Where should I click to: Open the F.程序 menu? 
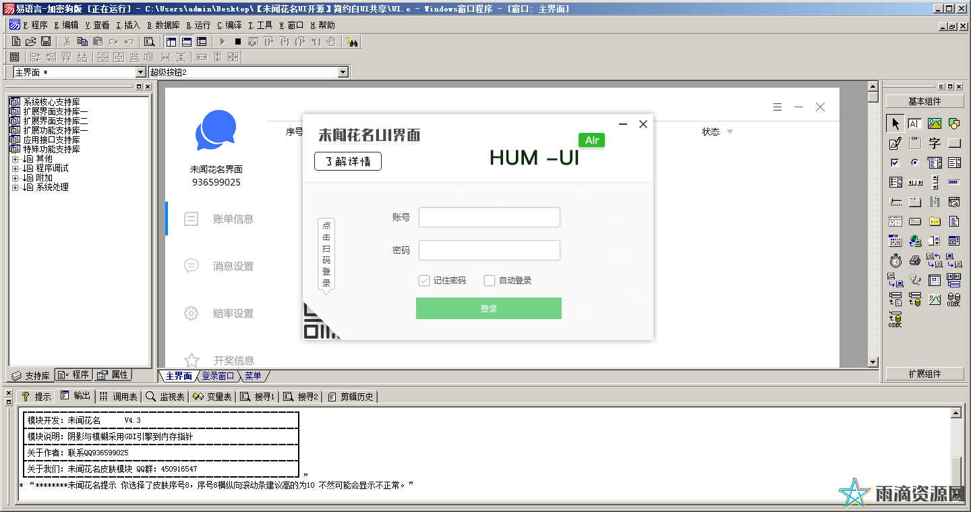click(x=35, y=25)
